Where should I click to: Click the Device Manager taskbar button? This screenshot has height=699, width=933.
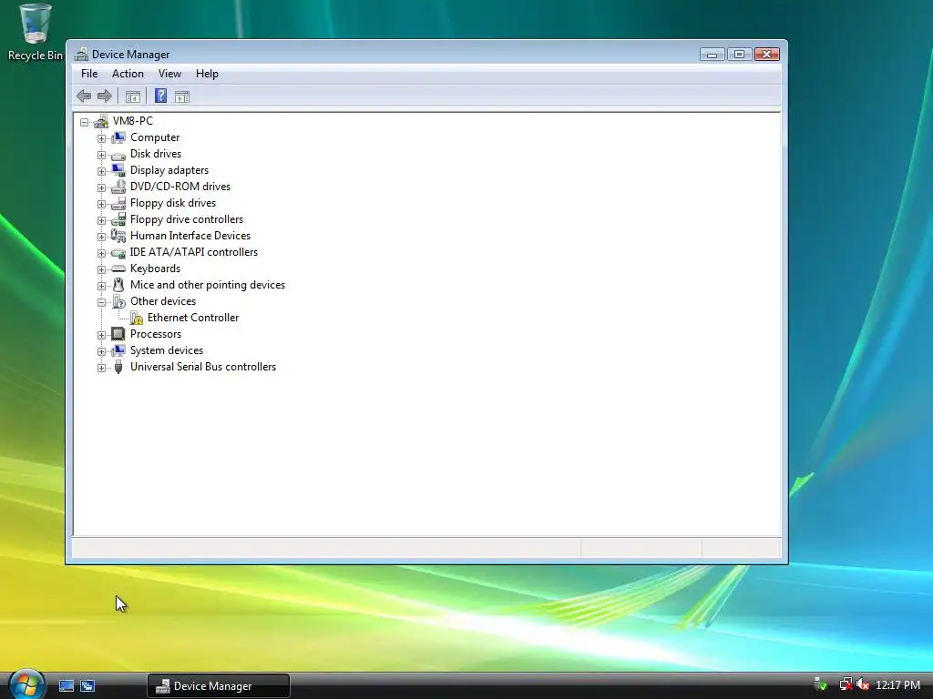click(x=219, y=686)
